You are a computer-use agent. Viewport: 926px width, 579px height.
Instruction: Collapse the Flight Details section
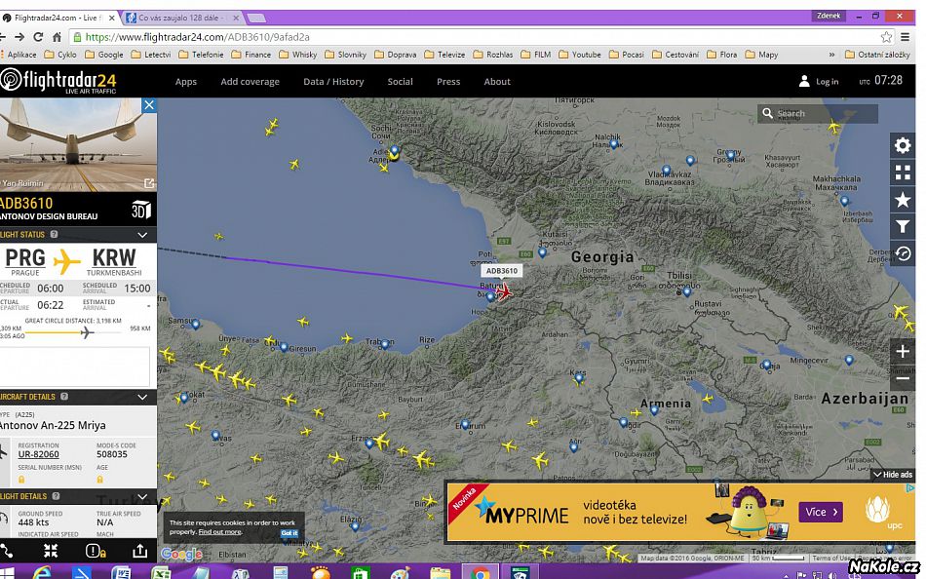[x=142, y=496]
